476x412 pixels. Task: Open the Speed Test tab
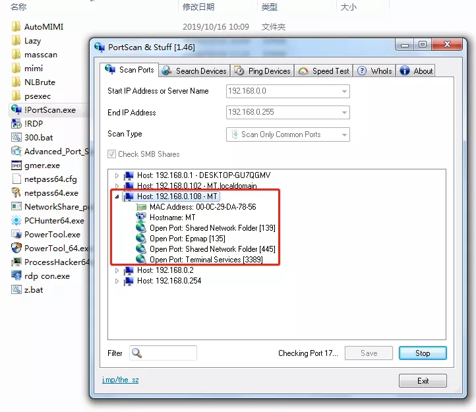324,71
